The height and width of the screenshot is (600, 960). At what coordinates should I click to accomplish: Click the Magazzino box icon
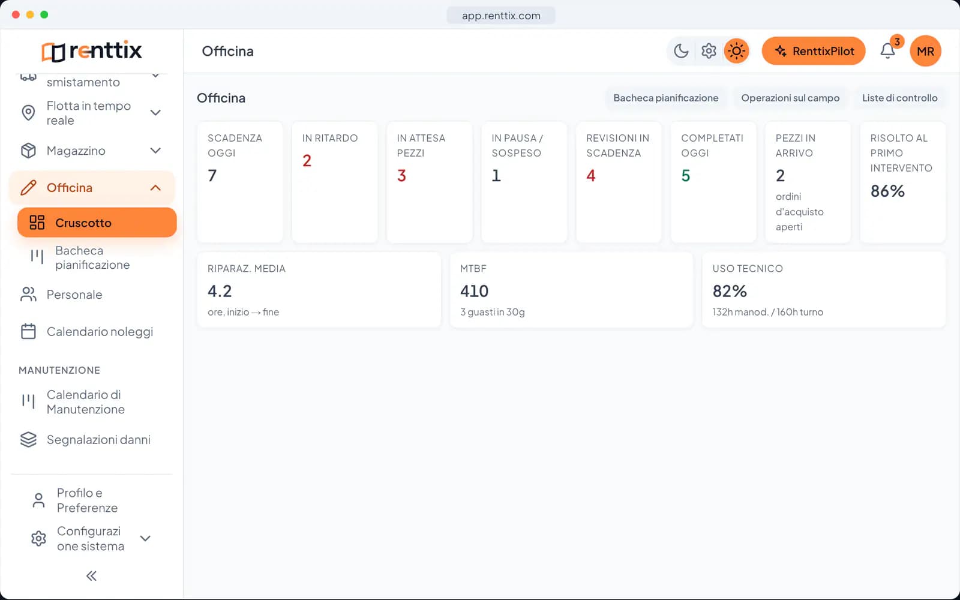point(28,151)
